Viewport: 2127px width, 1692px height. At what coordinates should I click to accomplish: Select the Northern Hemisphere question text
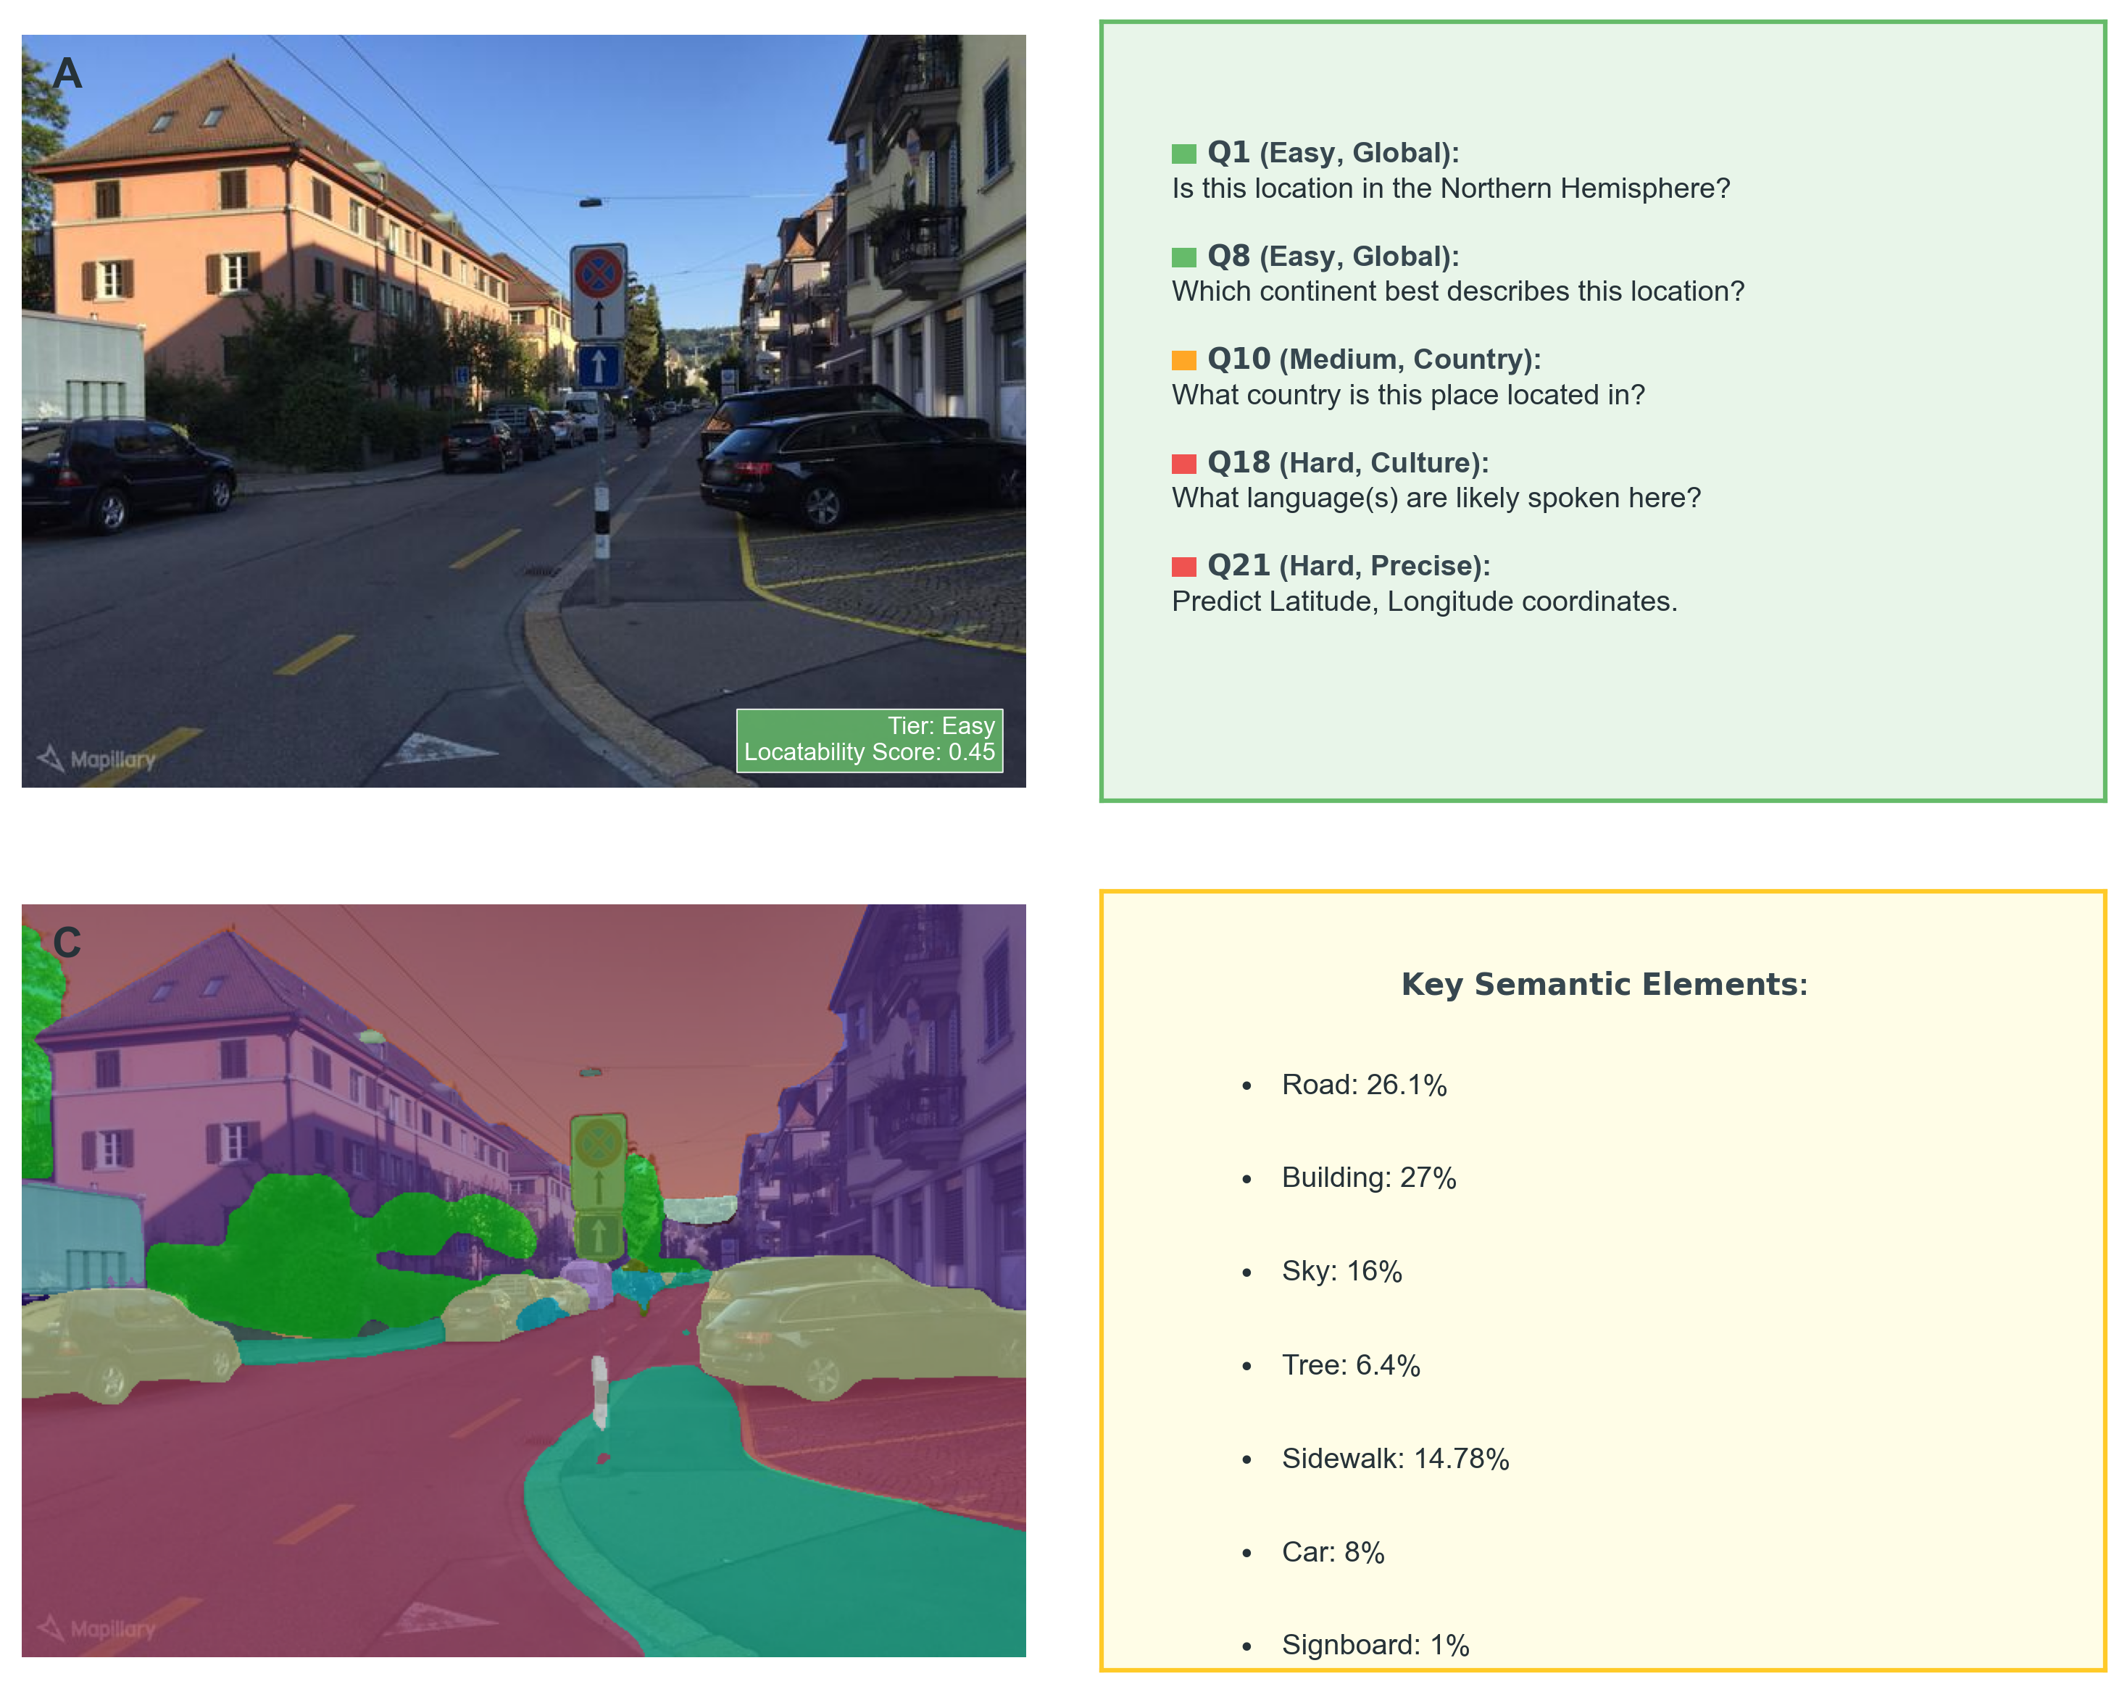[1450, 188]
